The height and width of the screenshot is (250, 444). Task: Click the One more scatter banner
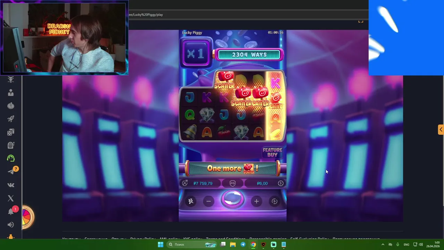pos(232,168)
